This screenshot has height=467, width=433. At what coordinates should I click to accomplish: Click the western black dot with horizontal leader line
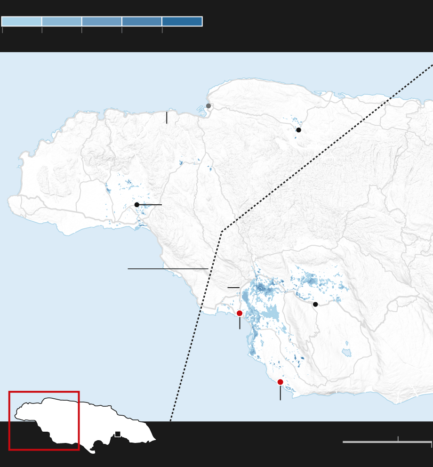[137, 205]
